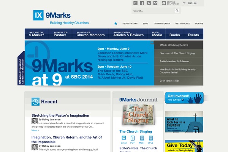Open the Books menu item
The height and width of the screenshot is (152, 228).
[x=175, y=35]
